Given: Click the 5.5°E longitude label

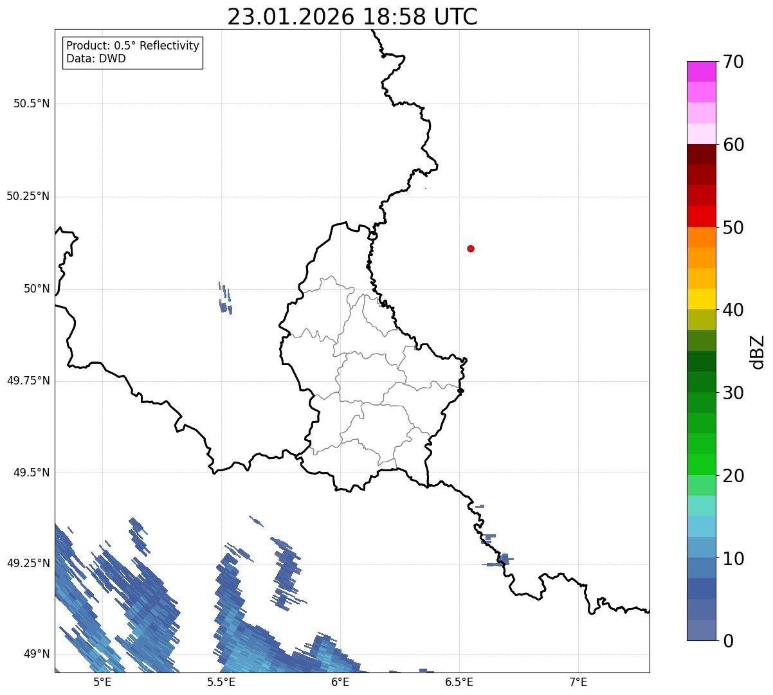Looking at the screenshot, I should coord(221,682).
